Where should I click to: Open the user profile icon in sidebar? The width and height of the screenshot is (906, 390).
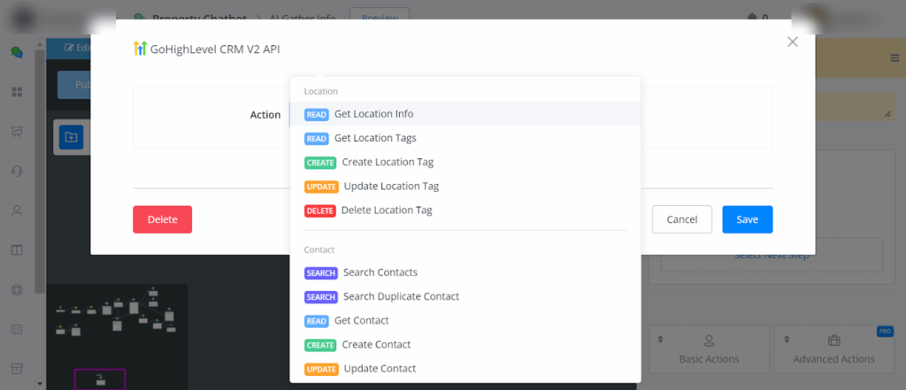coord(16,210)
